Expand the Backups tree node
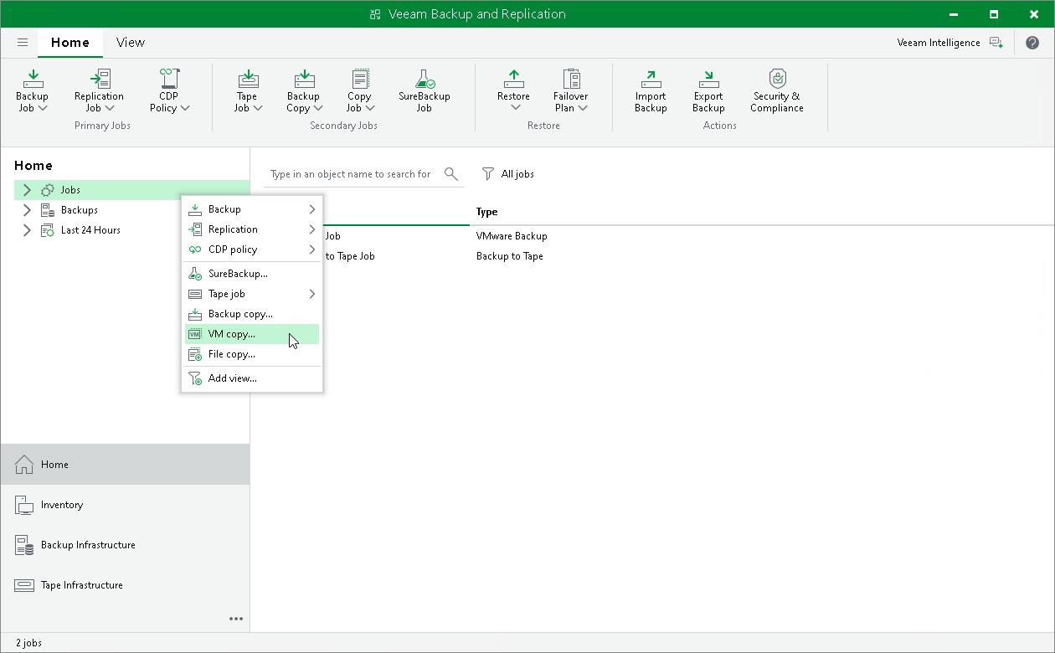 (27, 210)
